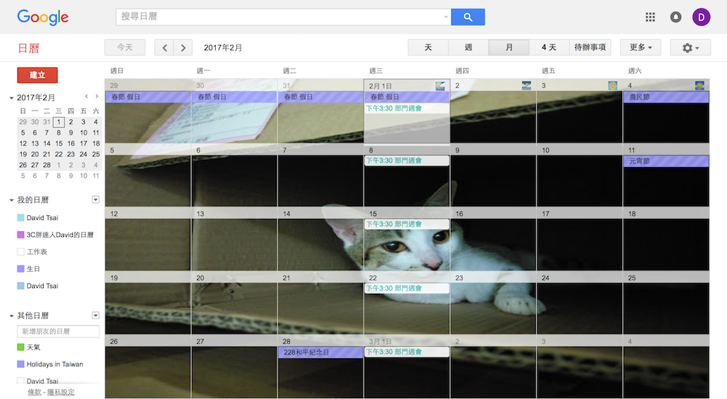Go to next month with right arrow
This screenshot has width=727, height=399.
click(183, 48)
